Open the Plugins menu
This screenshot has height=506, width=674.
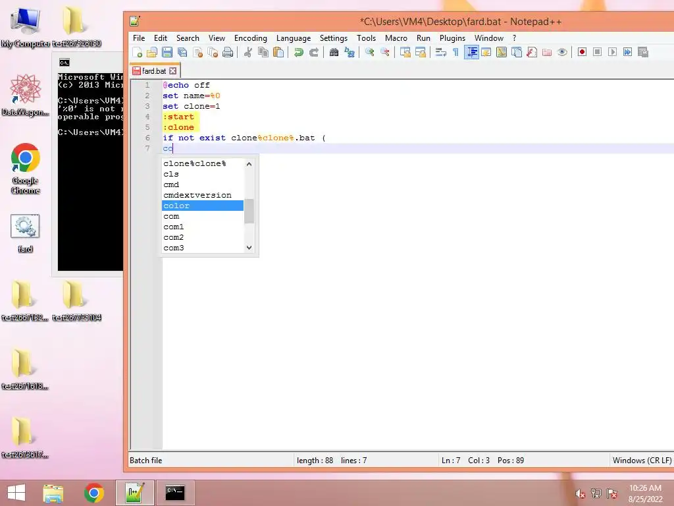pyautogui.click(x=452, y=38)
